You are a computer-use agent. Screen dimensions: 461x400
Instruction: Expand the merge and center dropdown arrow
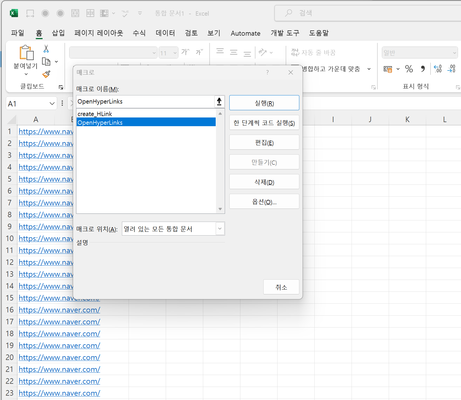(x=369, y=69)
